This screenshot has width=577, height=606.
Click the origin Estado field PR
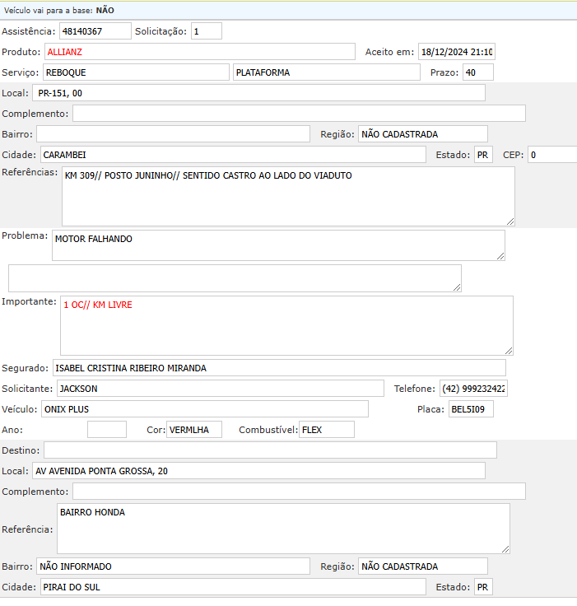coord(483,155)
